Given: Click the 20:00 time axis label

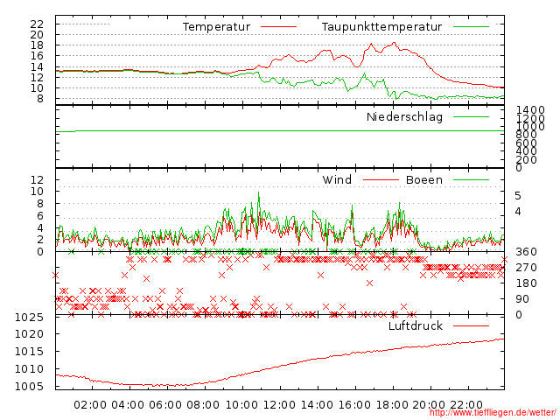Looking at the screenshot, I should [x=429, y=405].
